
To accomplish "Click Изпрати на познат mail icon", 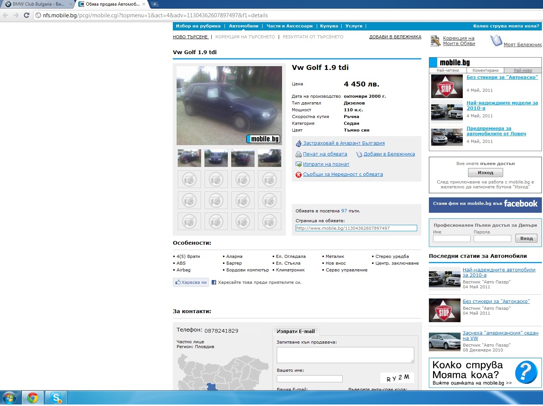I will [x=299, y=164].
